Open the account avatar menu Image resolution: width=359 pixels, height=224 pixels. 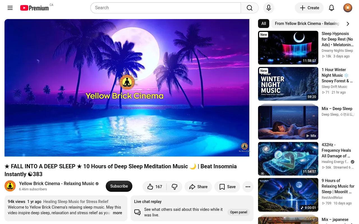[348, 8]
